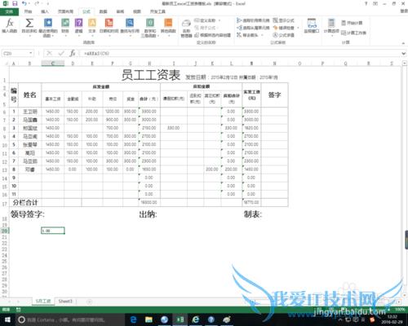Open Lookup & Reference (查找与引用) functions
The height and width of the screenshot is (326, 408).
130,25
